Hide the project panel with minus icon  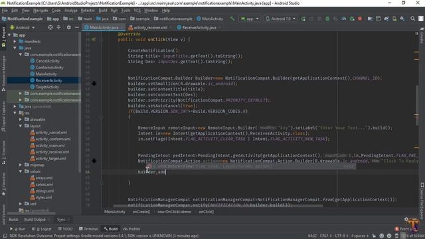[77, 27]
